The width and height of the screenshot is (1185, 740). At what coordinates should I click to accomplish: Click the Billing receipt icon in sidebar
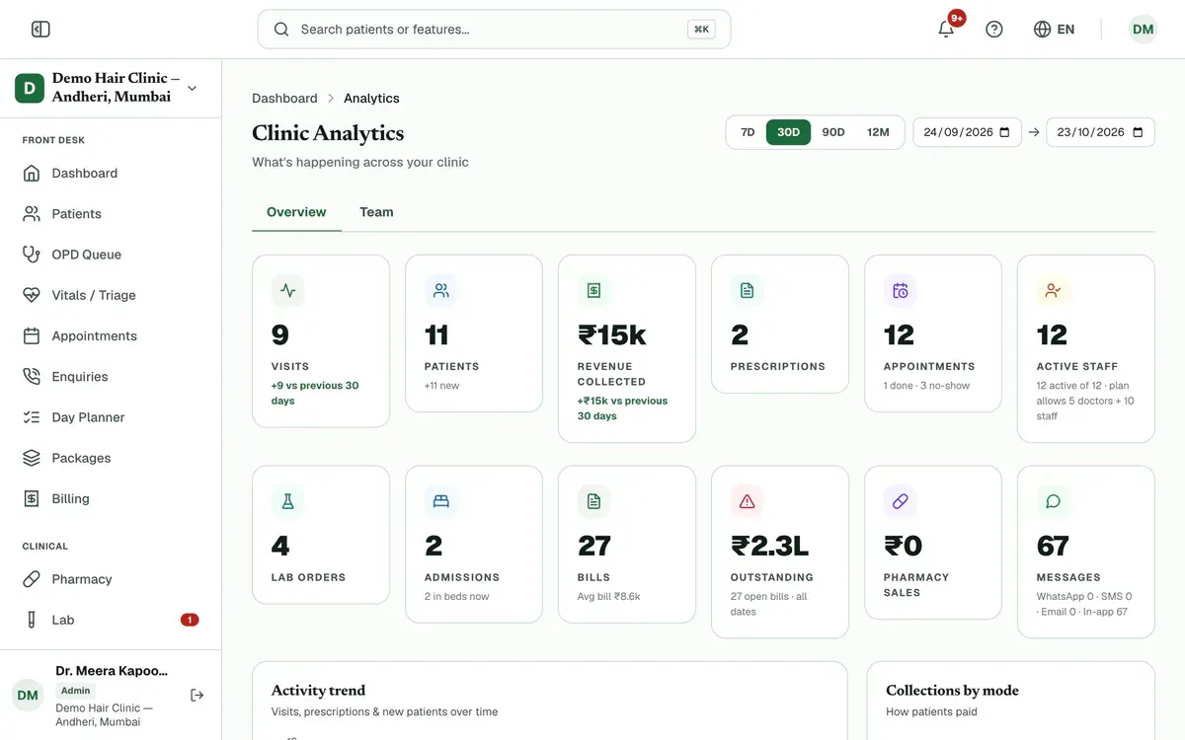pos(32,499)
